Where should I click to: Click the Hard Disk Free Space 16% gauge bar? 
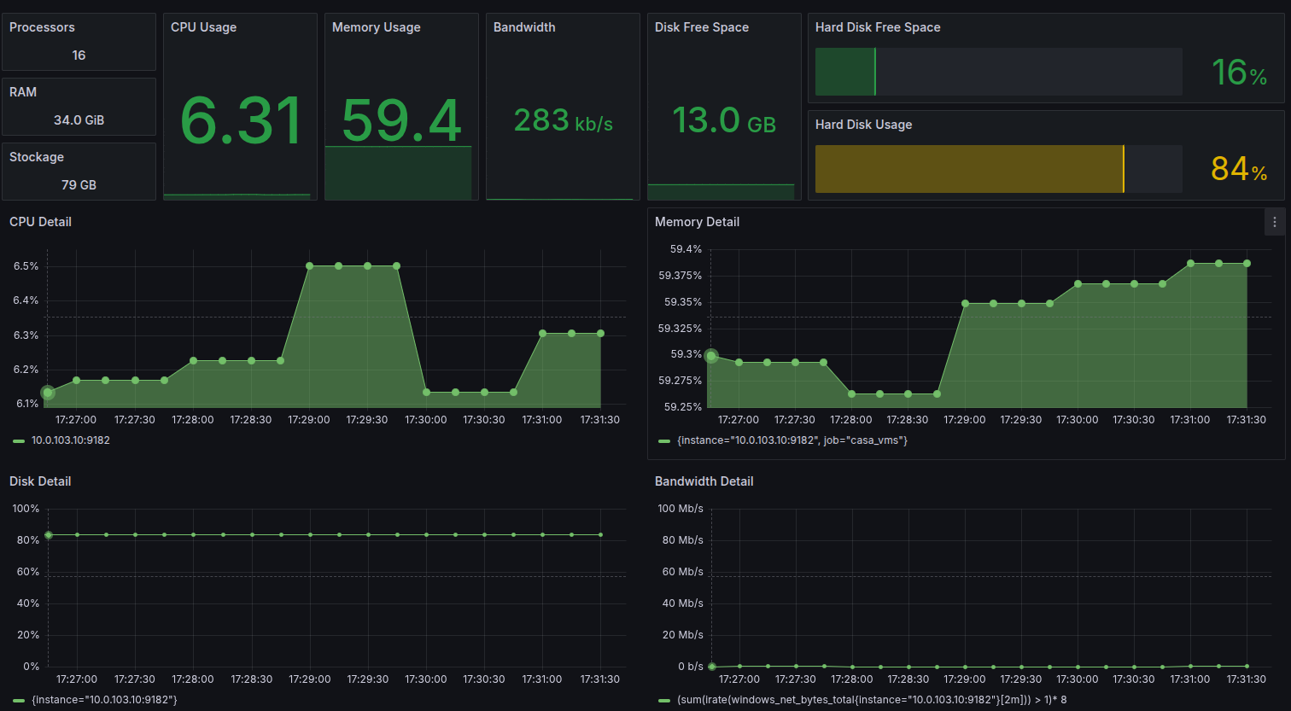(845, 72)
